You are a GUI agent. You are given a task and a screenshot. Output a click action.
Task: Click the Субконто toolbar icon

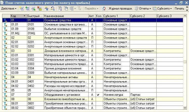click(x=155, y=9)
